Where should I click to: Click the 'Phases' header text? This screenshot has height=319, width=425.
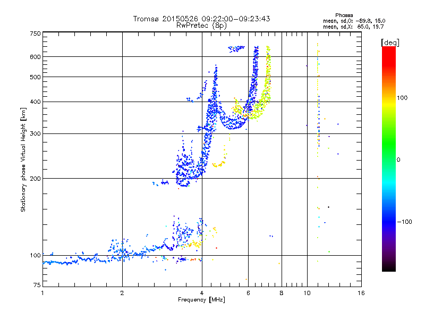pos(344,15)
